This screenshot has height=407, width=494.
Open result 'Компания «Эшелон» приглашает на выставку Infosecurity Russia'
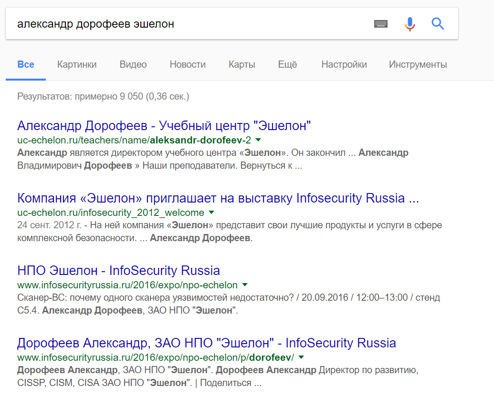tap(218, 198)
